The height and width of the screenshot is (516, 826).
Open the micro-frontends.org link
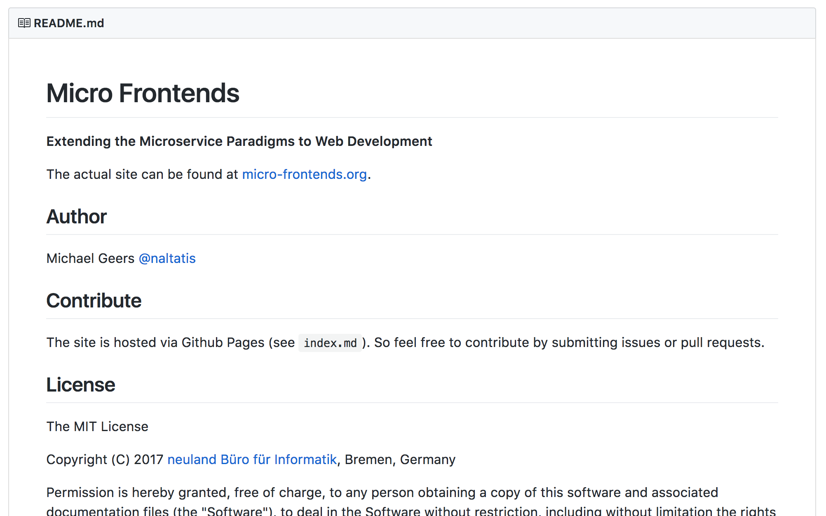tap(304, 174)
